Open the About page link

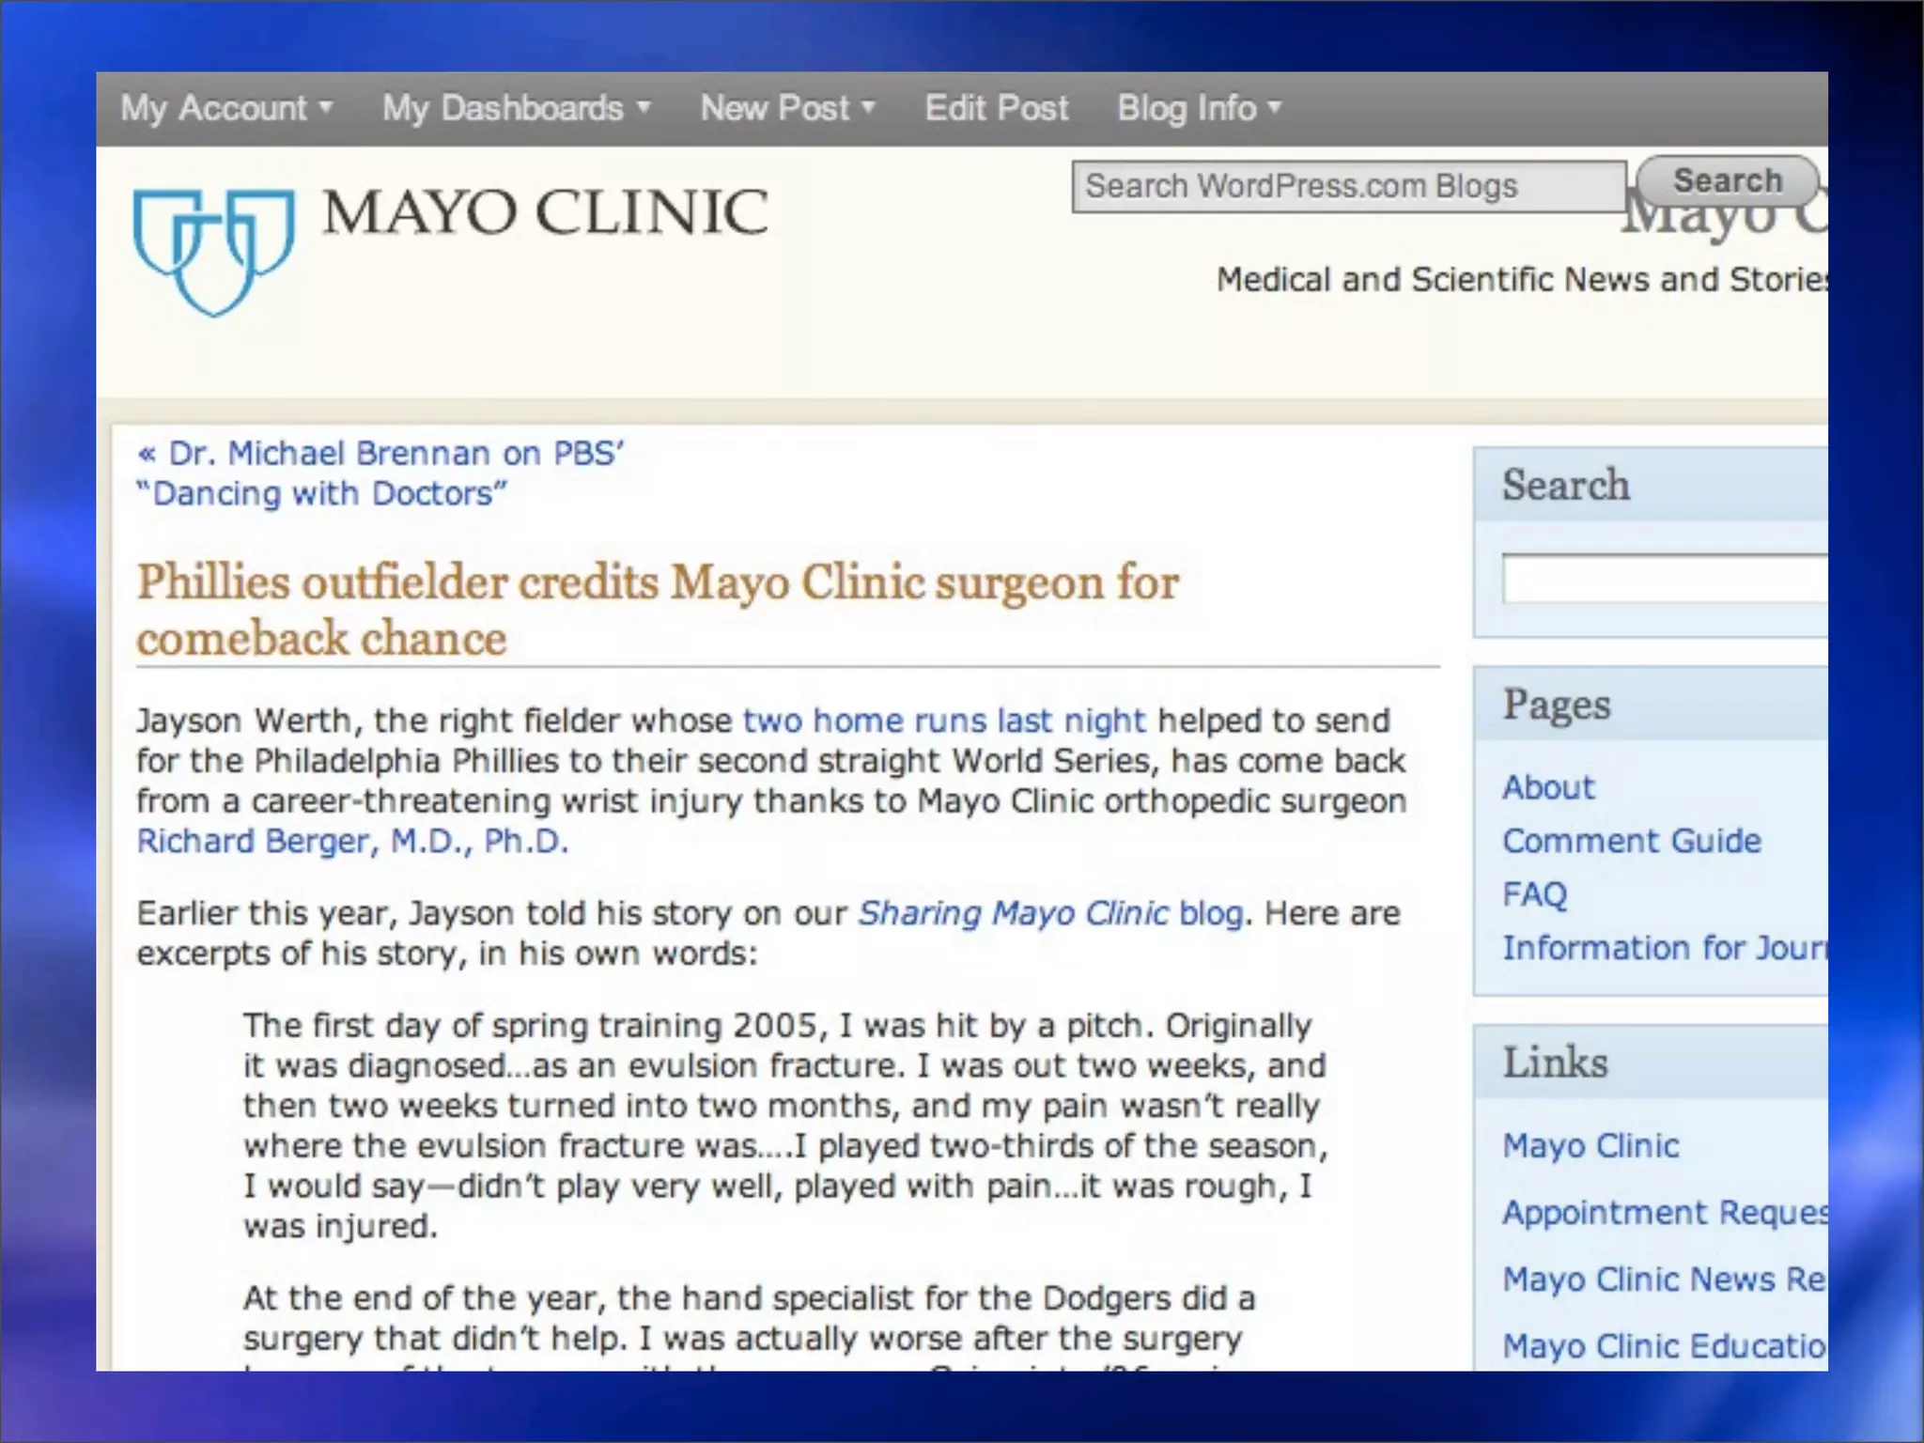point(1547,787)
